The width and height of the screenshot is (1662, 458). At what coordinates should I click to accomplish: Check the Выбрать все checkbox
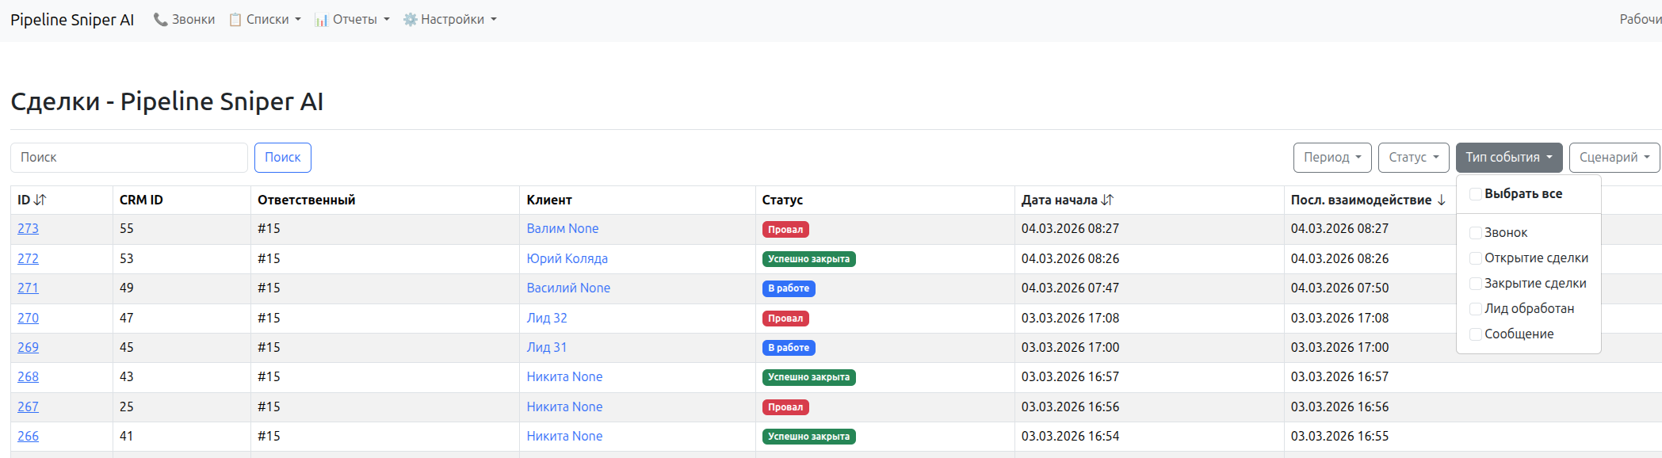coord(1476,194)
